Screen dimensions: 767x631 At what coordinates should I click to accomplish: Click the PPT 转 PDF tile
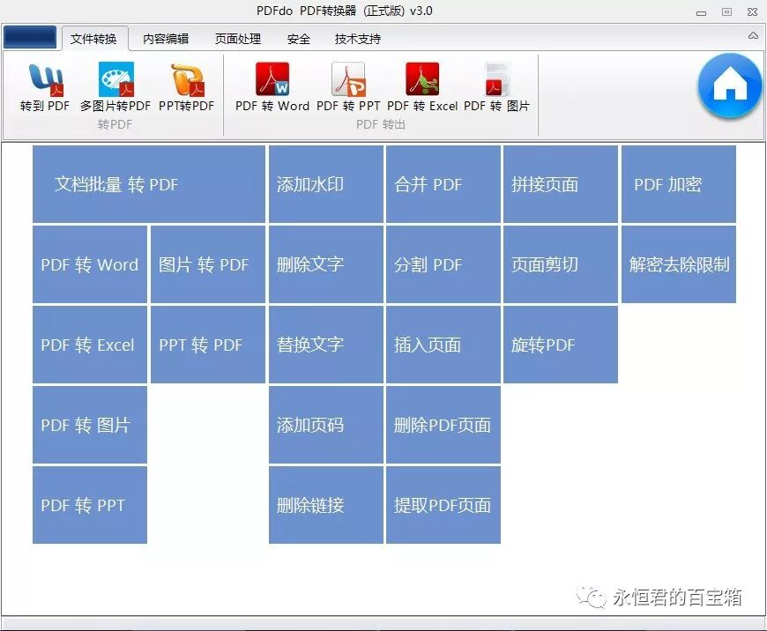tap(208, 345)
